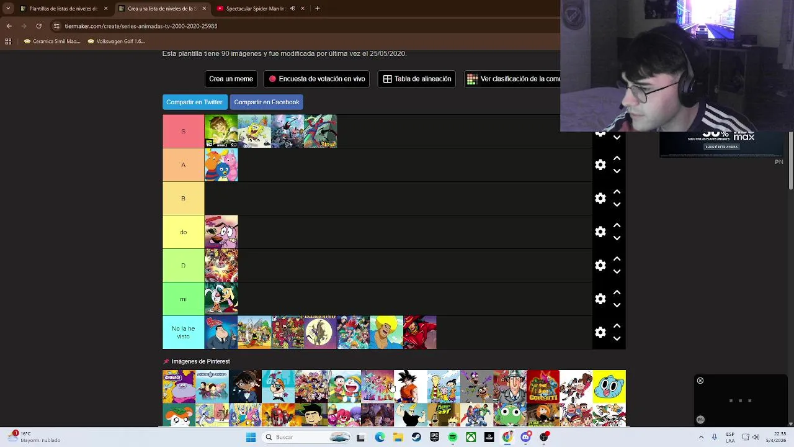Screen dimensions: 794x447
Task: Open the Windows Start menu
Action: point(251,437)
